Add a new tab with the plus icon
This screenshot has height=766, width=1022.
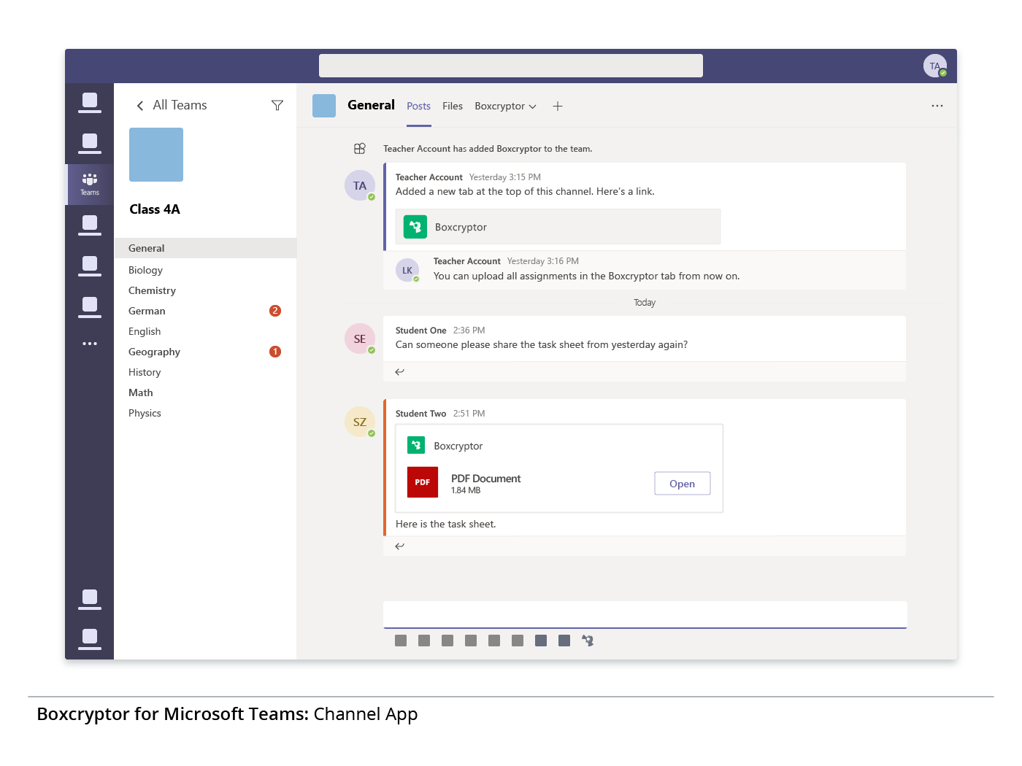(558, 107)
